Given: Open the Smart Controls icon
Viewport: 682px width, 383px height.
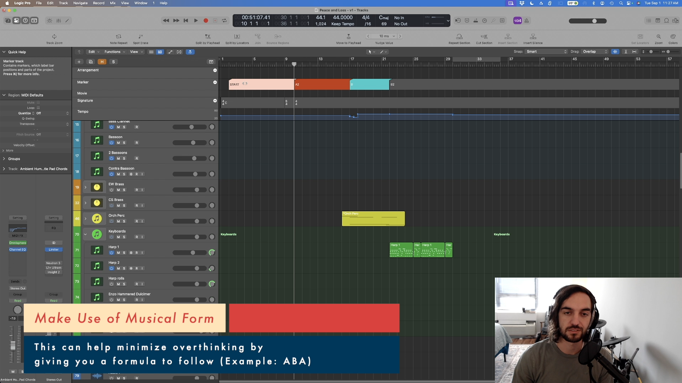Looking at the screenshot, I should (49, 21).
